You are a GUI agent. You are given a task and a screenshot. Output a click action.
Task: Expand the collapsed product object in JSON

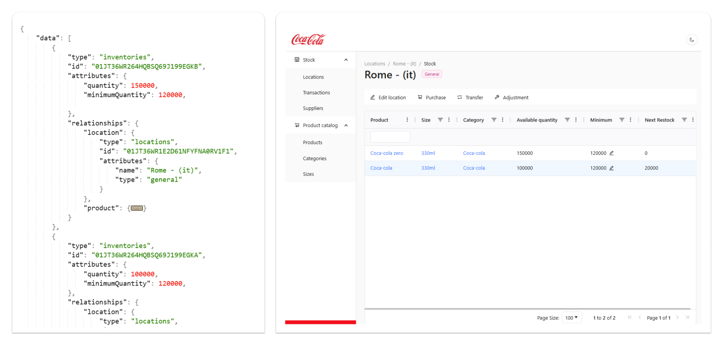coord(137,208)
